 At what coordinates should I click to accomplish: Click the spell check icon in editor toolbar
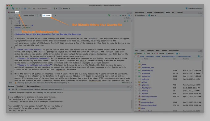click(x=37, y=15)
